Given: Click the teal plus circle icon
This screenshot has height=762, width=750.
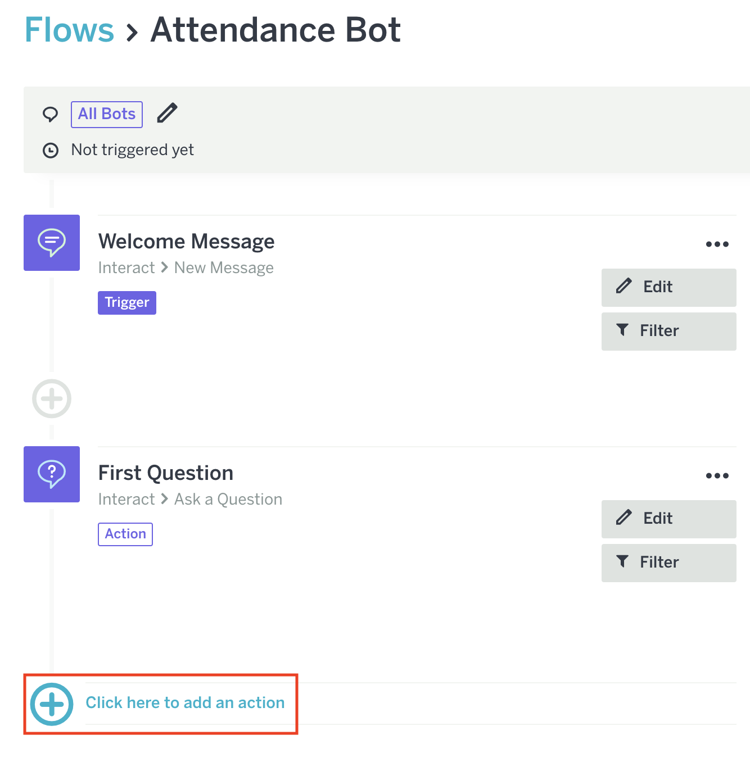Looking at the screenshot, I should pos(52,704).
